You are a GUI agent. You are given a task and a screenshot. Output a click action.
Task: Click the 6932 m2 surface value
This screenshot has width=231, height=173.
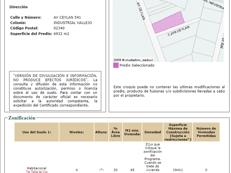click(x=61, y=34)
